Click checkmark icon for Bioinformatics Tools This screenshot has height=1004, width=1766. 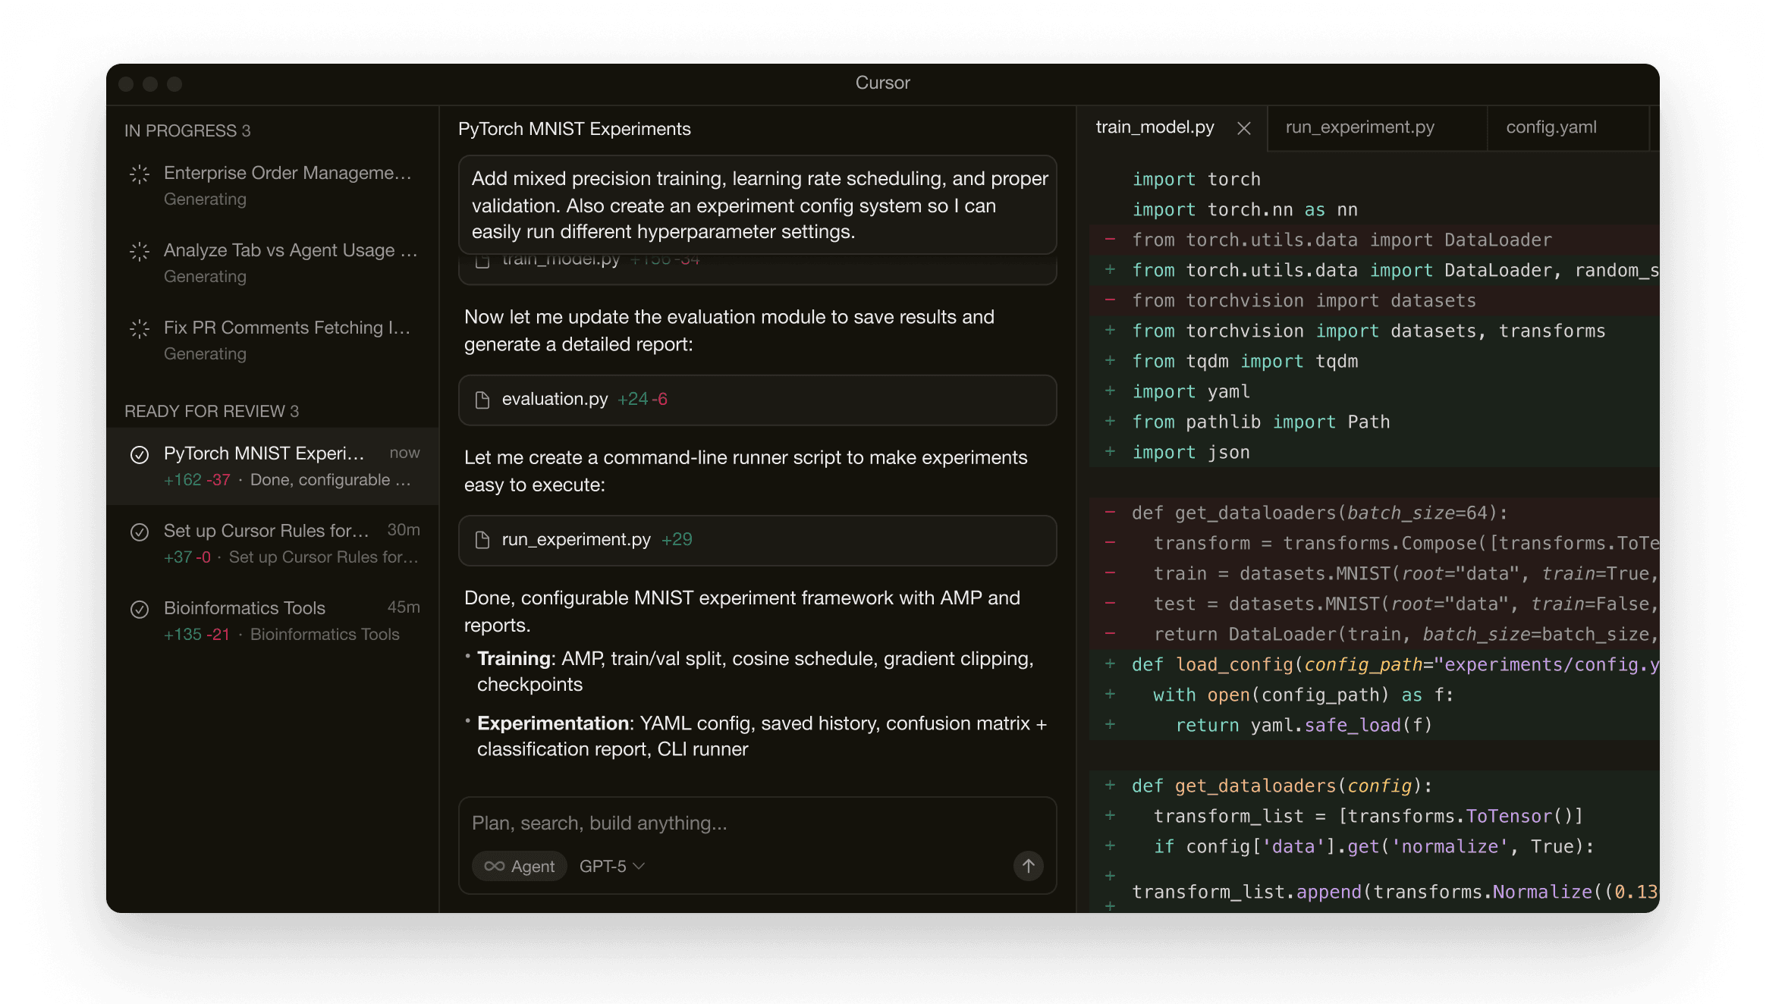tap(140, 610)
